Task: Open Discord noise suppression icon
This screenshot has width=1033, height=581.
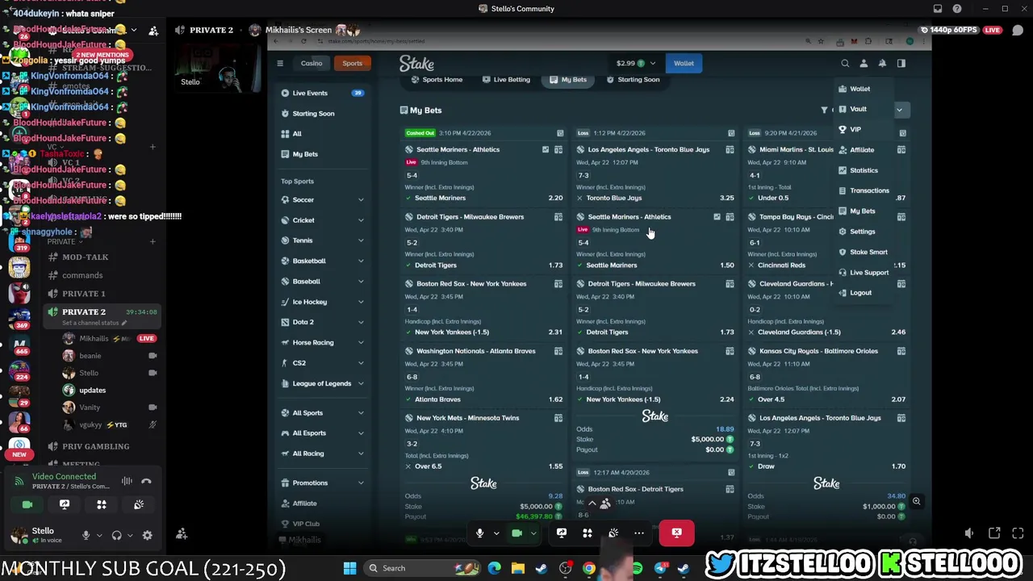Action: (x=127, y=481)
